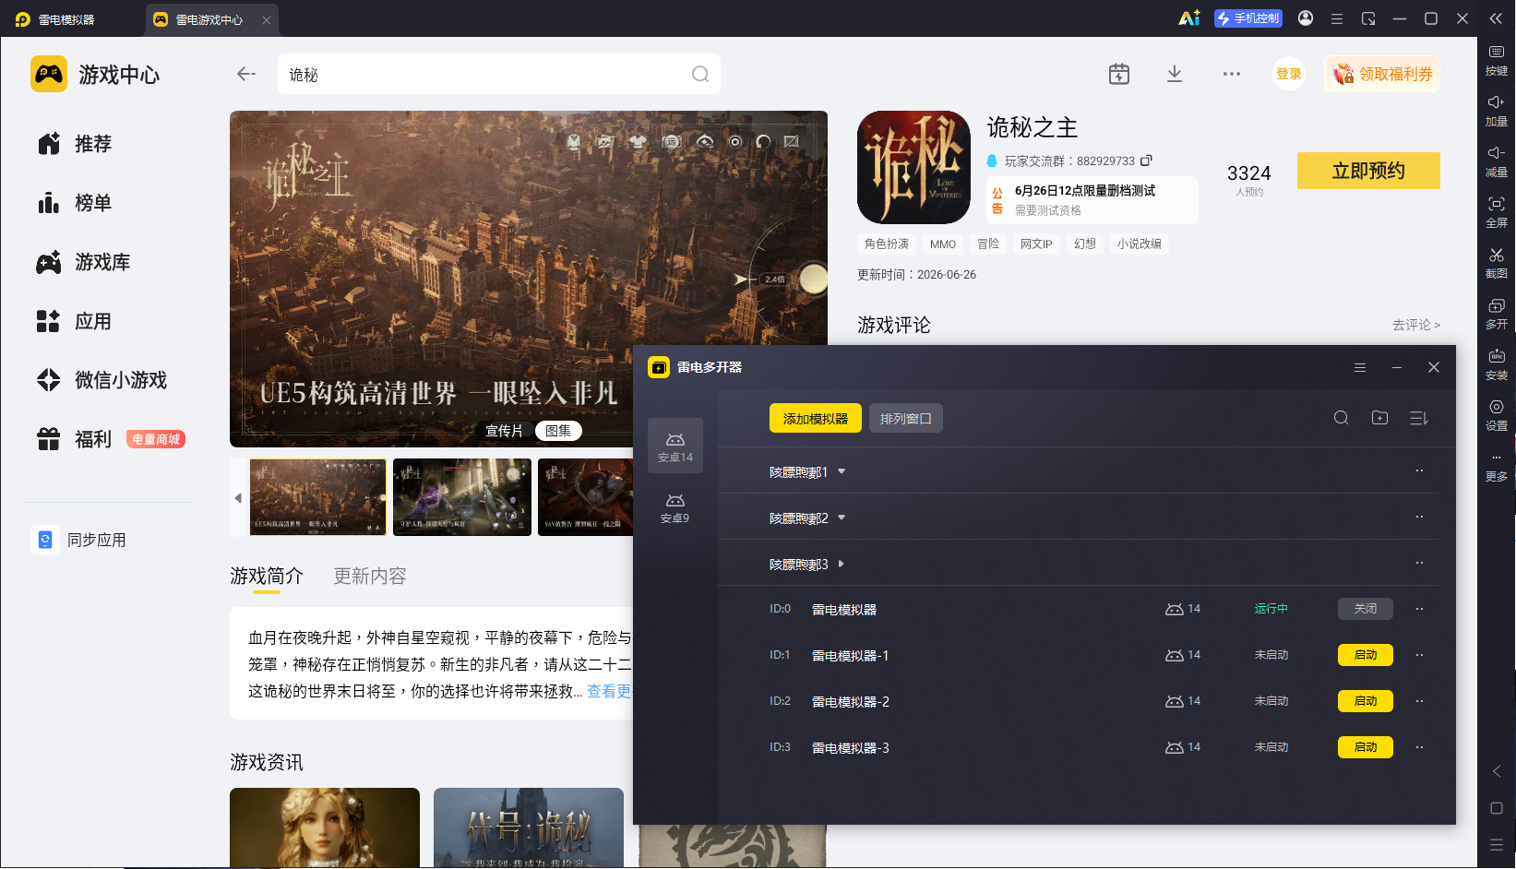Open the 按键 keymapping tool in right sidebar

[1497, 60]
